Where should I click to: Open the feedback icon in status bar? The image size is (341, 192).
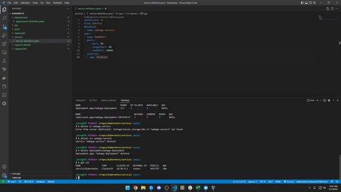coord(332,181)
